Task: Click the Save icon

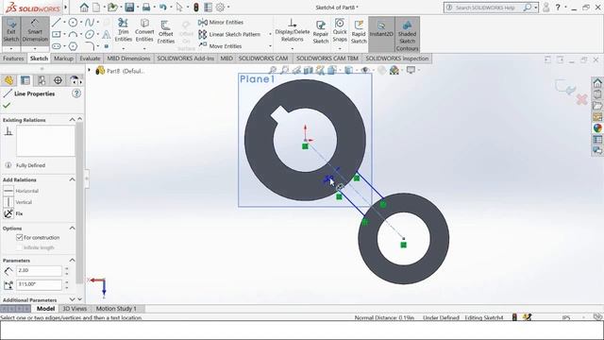Action: 129,8
